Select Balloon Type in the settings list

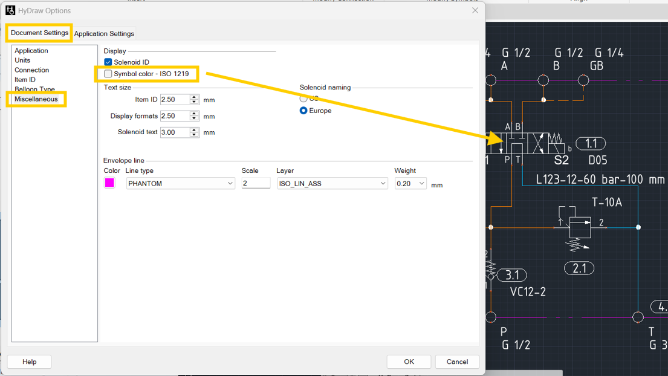click(34, 89)
